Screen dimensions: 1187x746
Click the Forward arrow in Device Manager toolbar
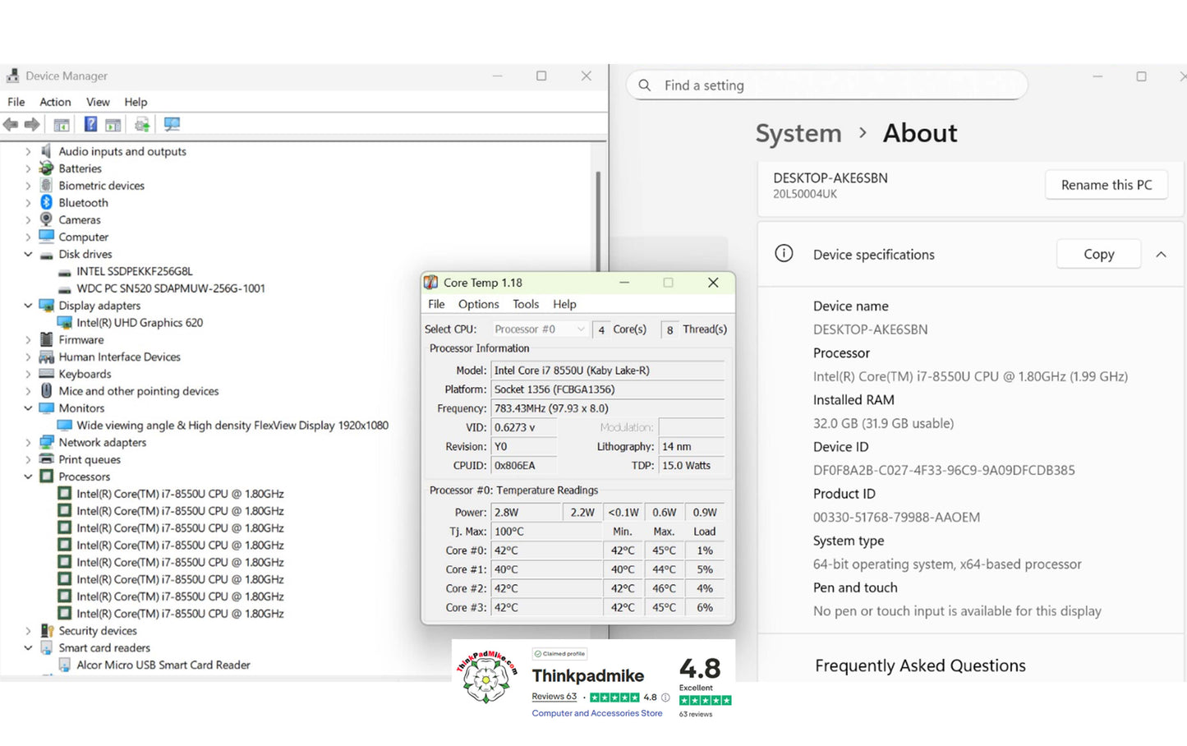pos(32,124)
